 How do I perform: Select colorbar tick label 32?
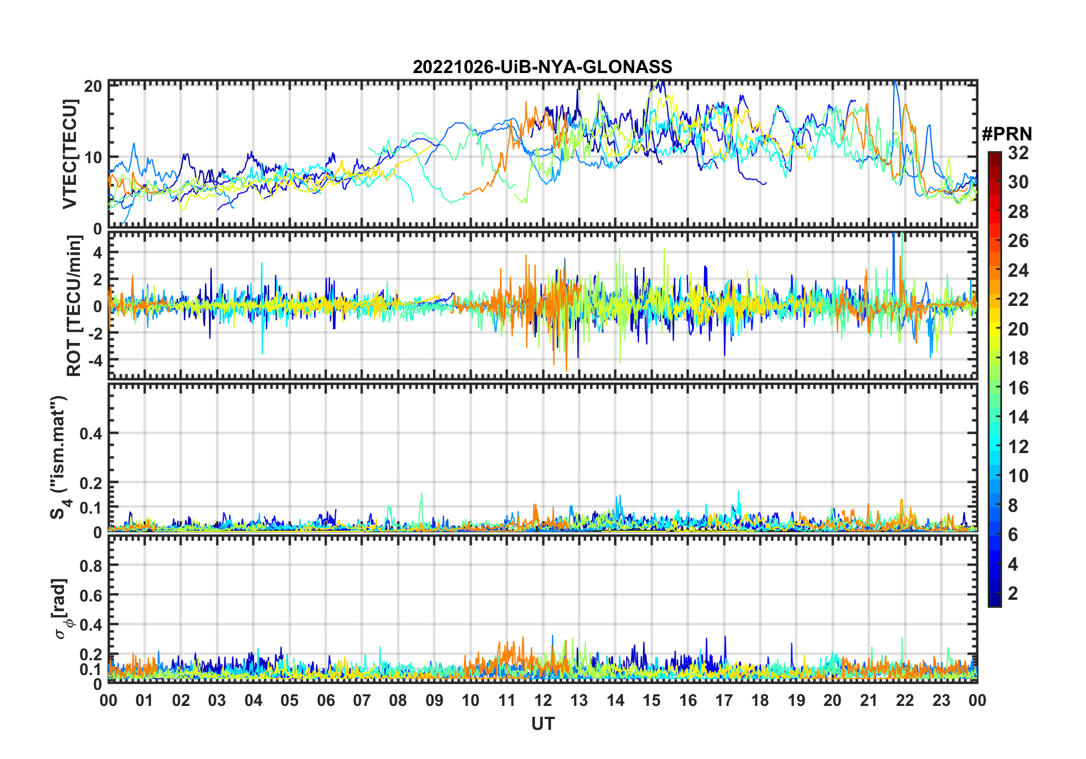1018,153
